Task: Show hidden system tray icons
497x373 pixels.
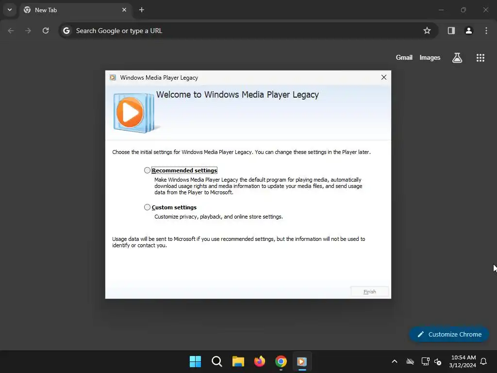Action: click(394, 361)
